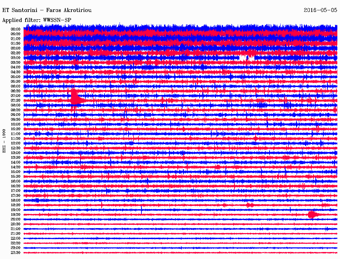Select the 18:30 time label

(16, 205)
